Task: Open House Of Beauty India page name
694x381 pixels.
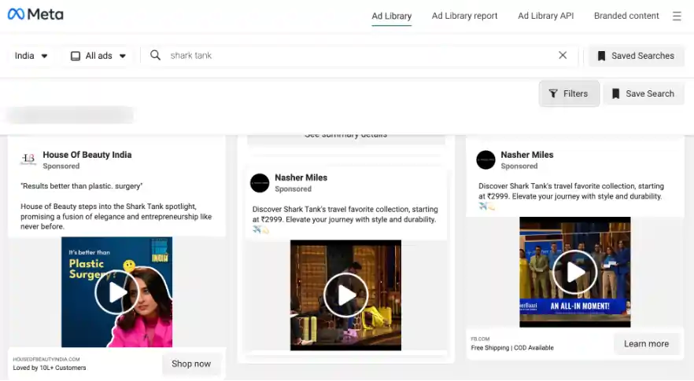Action: click(87, 155)
